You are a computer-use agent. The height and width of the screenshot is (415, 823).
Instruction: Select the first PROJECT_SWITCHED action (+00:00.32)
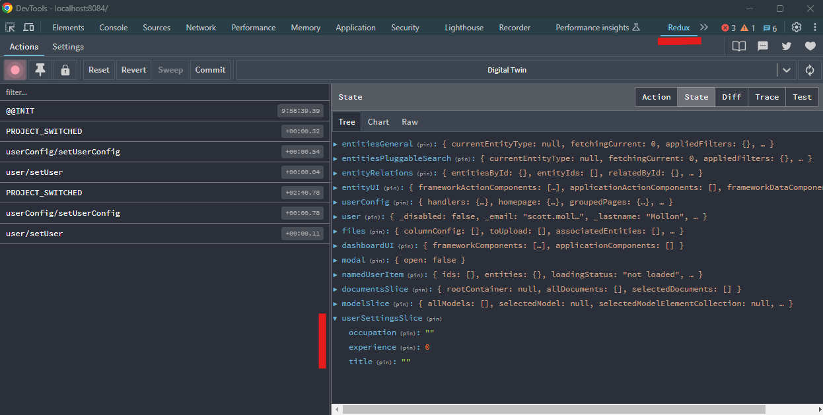coord(164,131)
